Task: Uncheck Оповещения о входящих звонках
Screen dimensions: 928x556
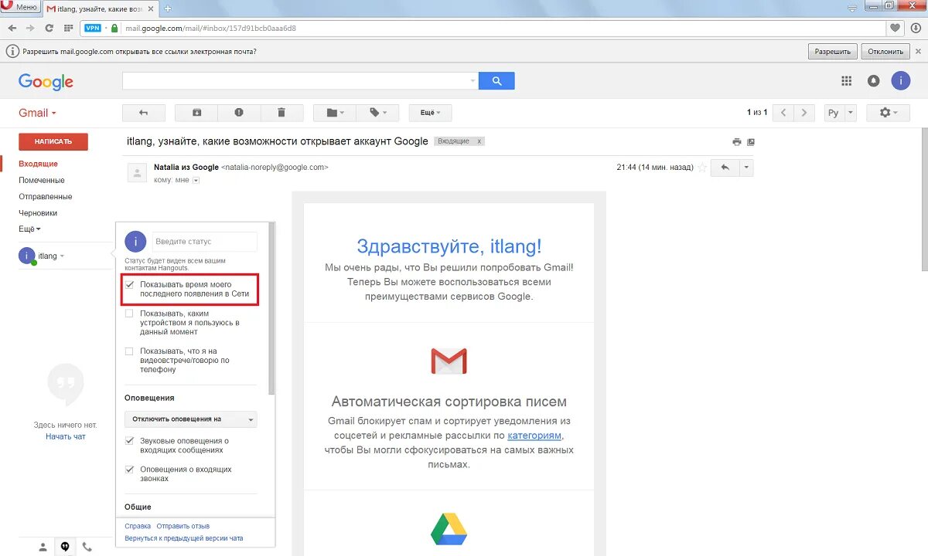Action: click(x=129, y=470)
